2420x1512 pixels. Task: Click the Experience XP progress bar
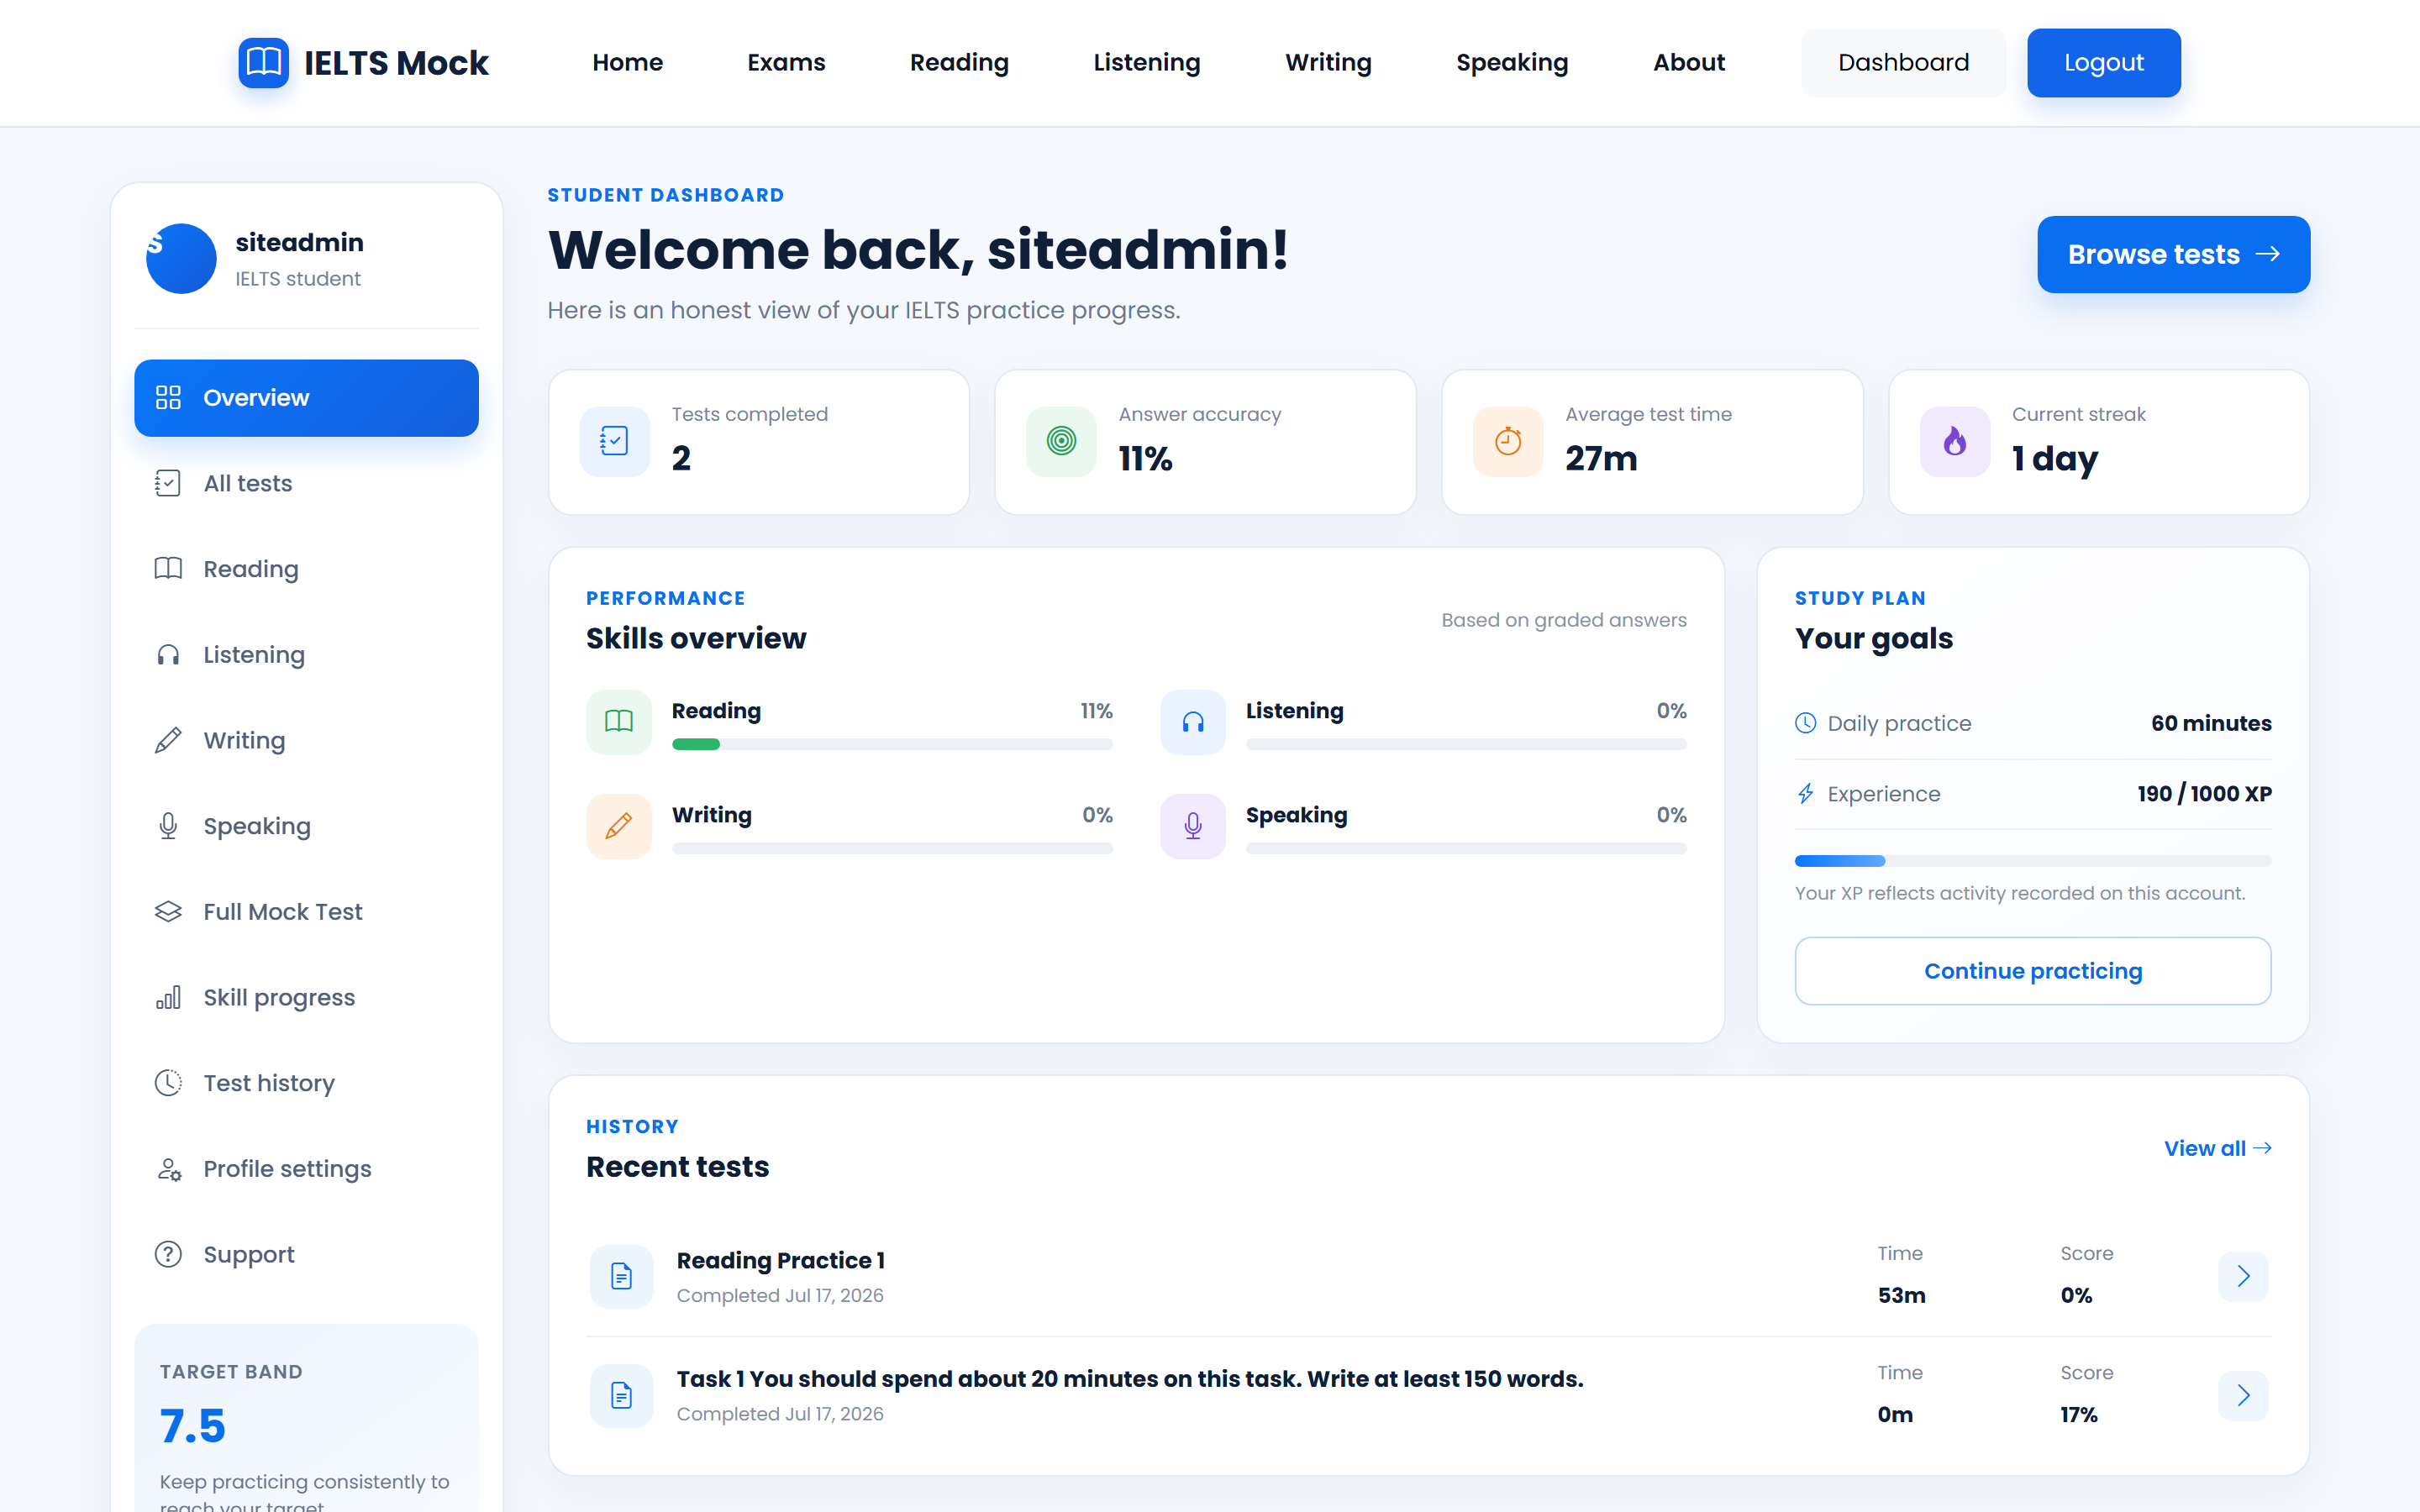click(x=2033, y=861)
